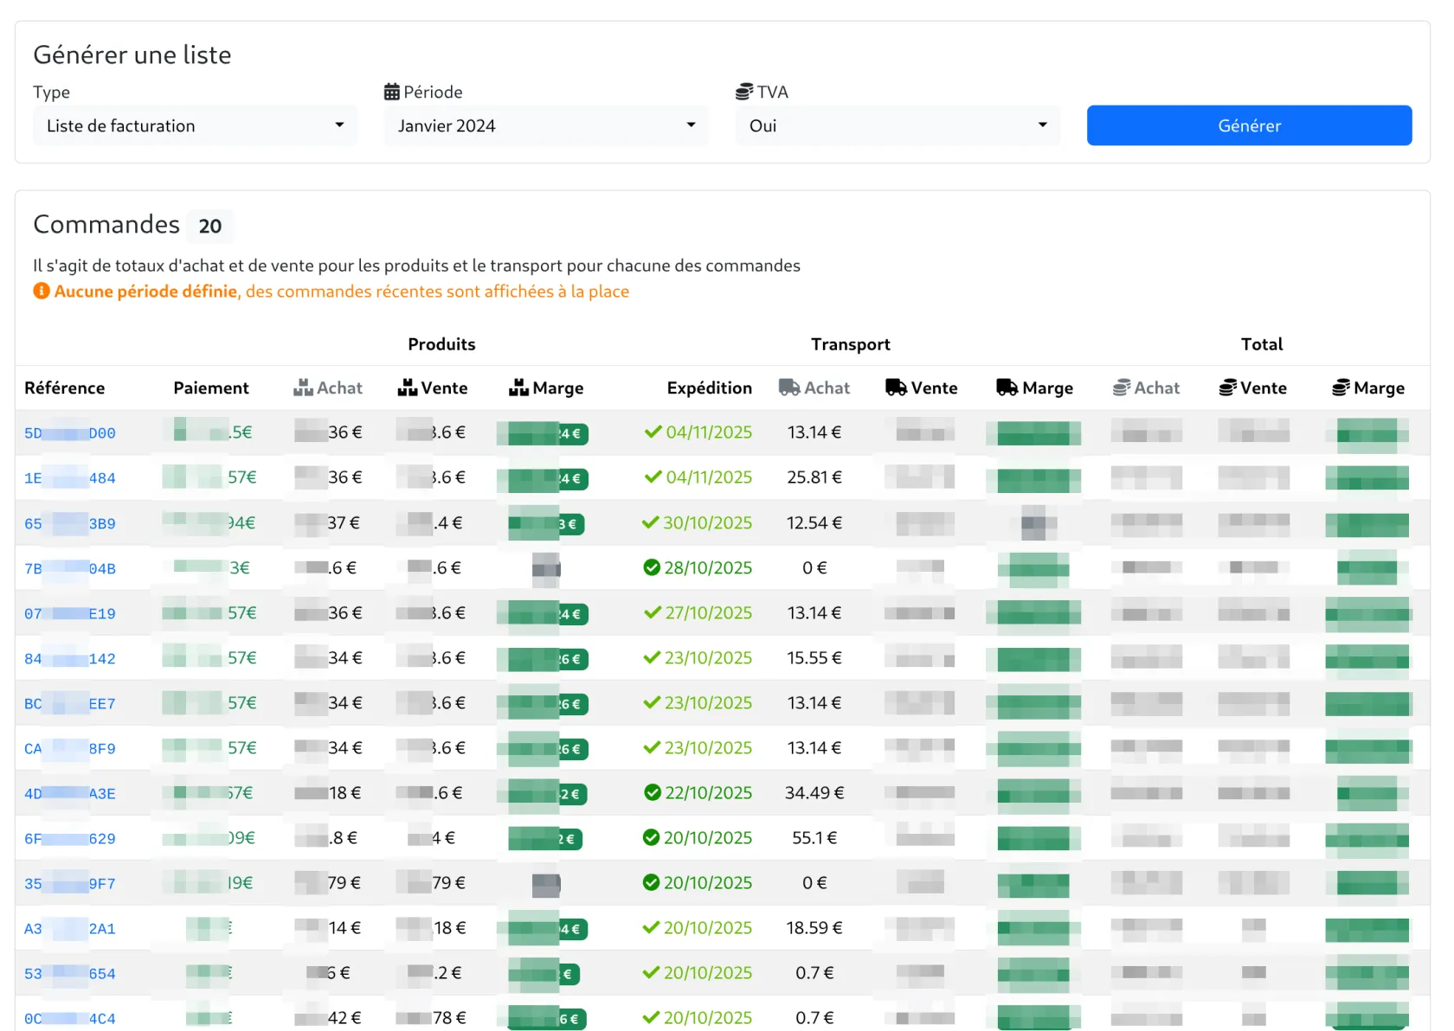Click the truck icon in Transport Achat header
Viewport: 1454px width, 1031px height.
point(789,387)
